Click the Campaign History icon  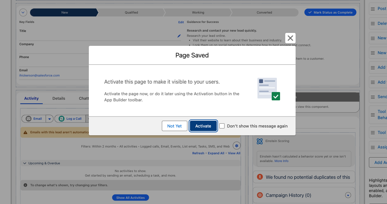(x=260, y=195)
